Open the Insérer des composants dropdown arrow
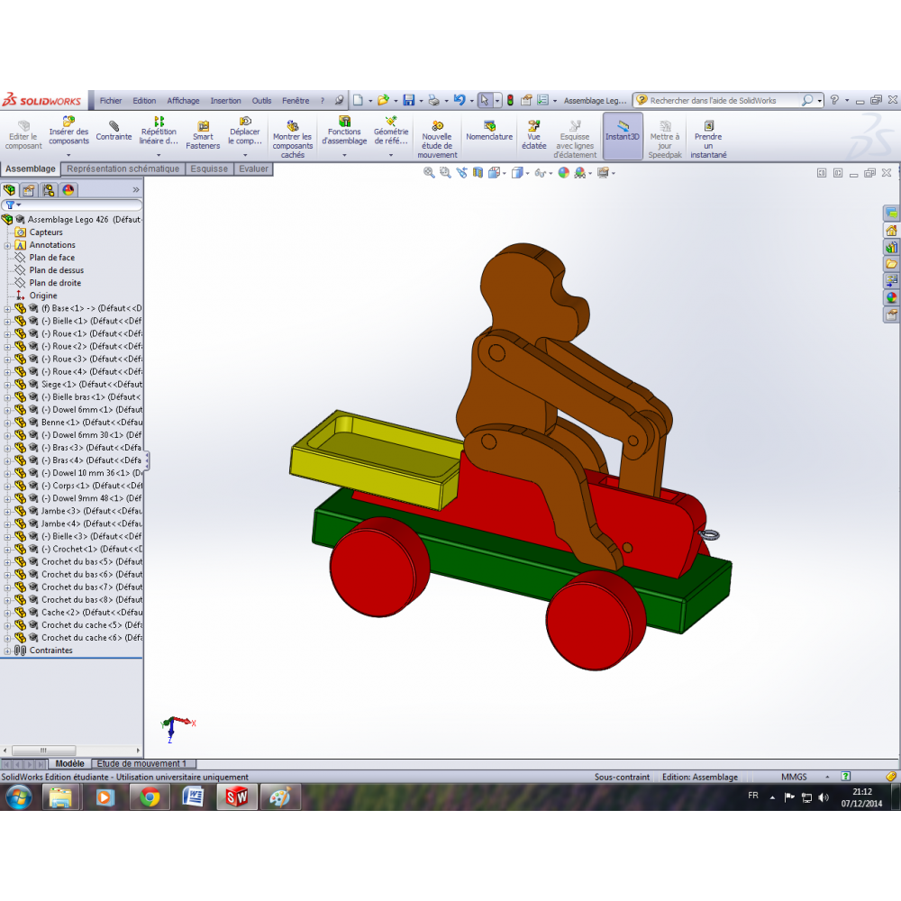The height and width of the screenshot is (901, 901). [68, 155]
